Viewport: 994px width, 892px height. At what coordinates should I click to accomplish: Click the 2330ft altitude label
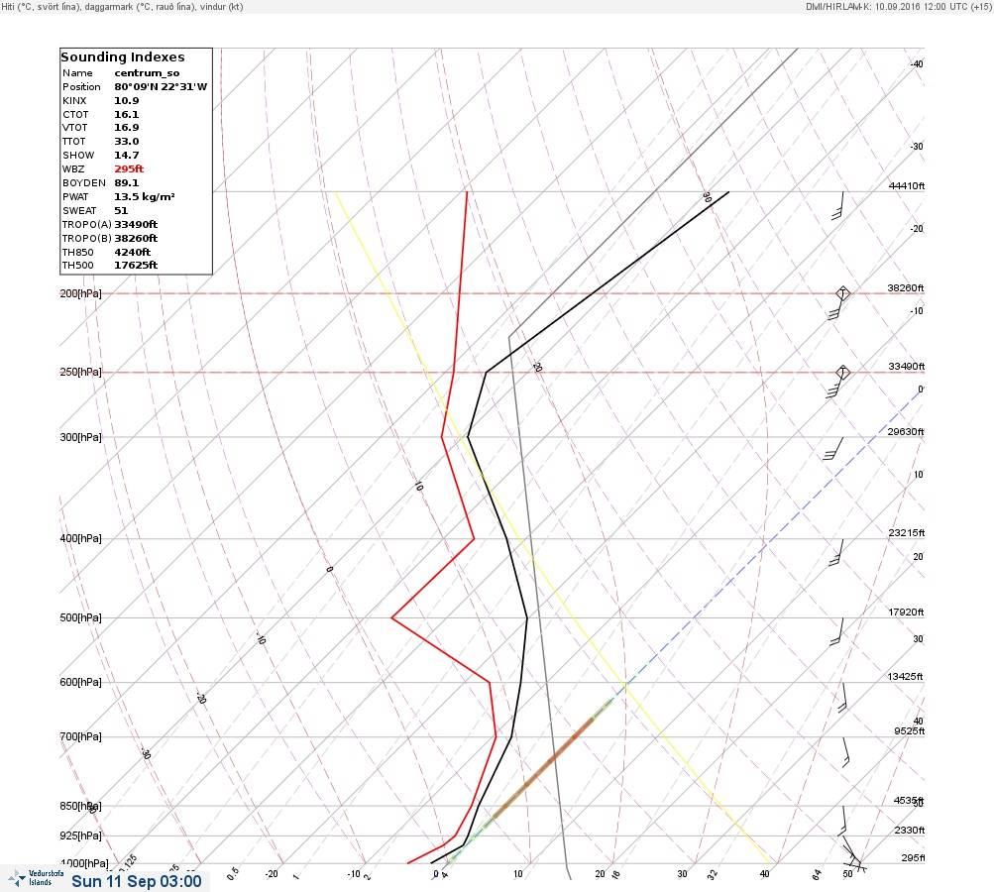(x=909, y=830)
